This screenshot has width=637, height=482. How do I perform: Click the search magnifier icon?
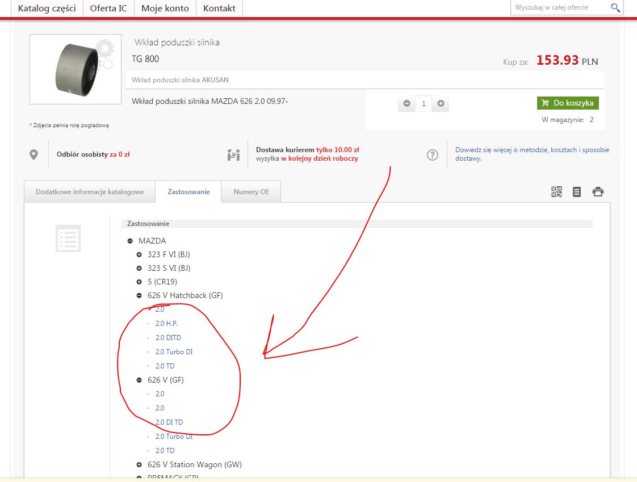click(x=615, y=7)
